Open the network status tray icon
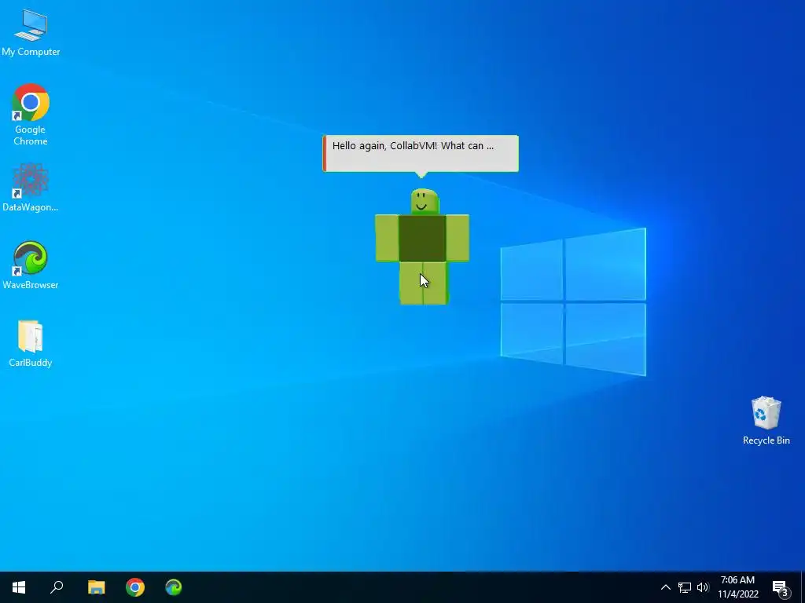This screenshot has width=805, height=603. pos(685,587)
